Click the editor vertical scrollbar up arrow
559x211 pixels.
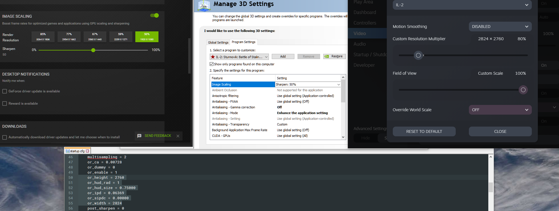tap(491, 157)
